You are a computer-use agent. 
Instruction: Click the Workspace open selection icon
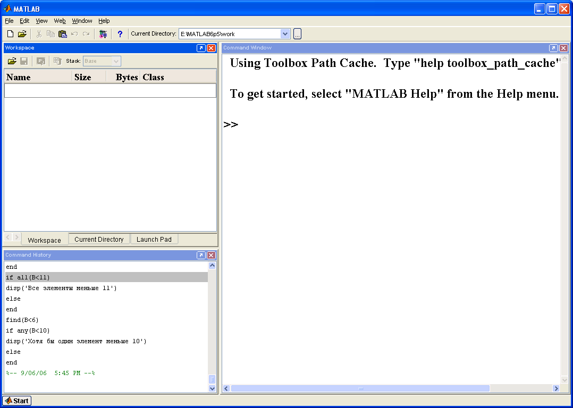40,61
